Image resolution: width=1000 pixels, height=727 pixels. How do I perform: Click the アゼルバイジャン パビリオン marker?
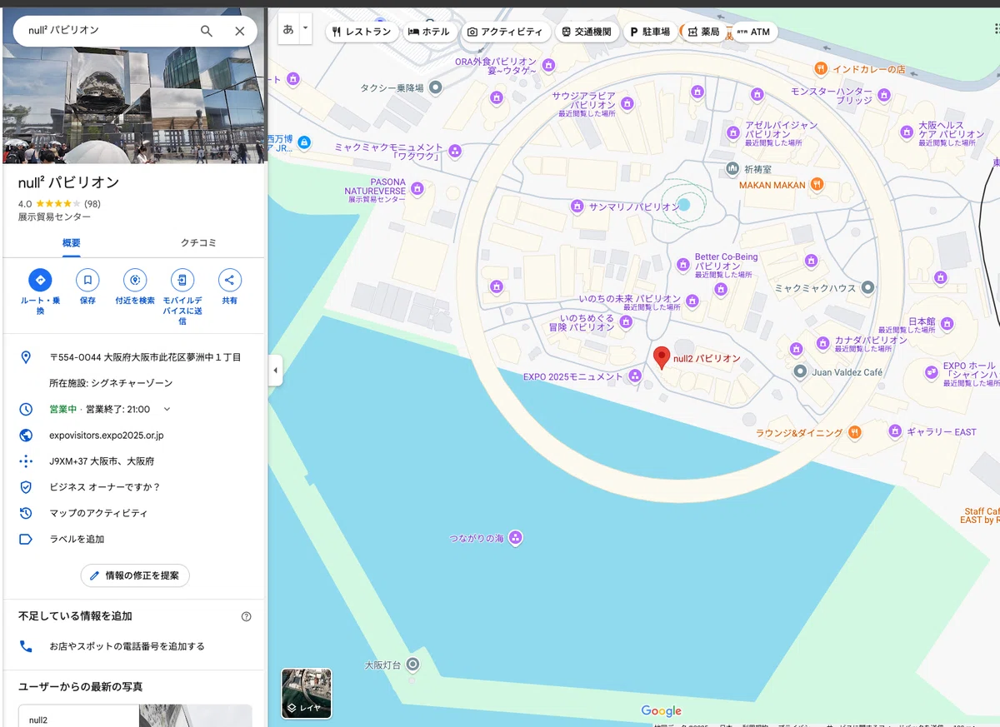pyautogui.click(x=733, y=132)
